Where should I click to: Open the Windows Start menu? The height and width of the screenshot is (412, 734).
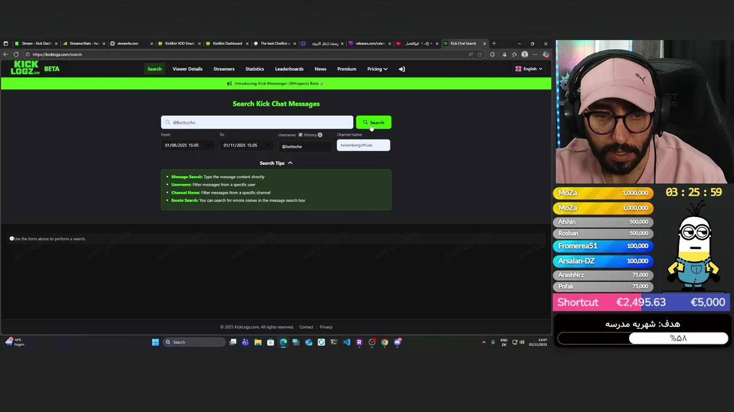[155, 342]
